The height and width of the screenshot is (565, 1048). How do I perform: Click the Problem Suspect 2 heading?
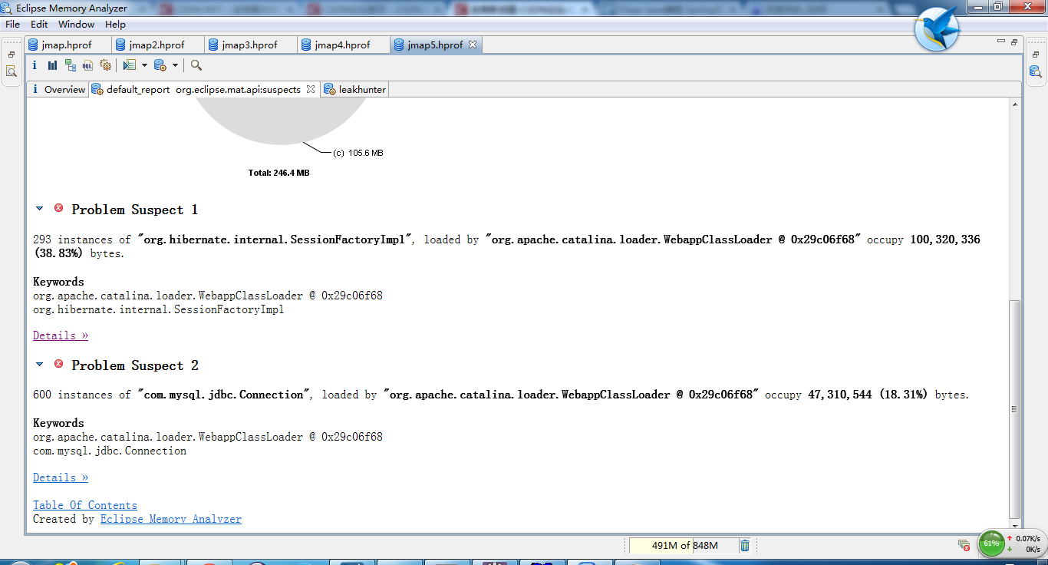[135, 365]
